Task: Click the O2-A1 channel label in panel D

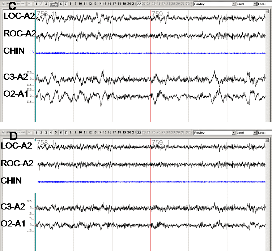Action: tap(13, 224)
